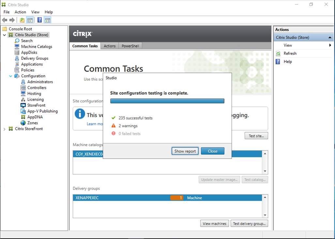Expand the Citrix StoreFront tree node

(x=4, y=129)
